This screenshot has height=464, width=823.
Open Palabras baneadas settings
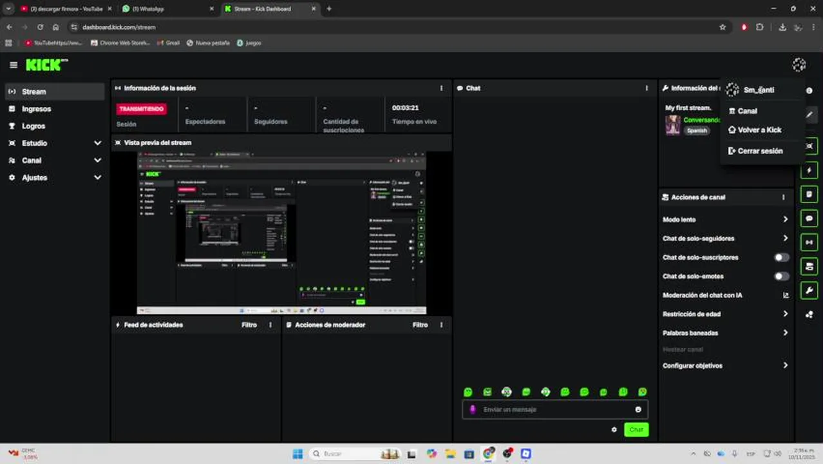pyautogui.click(x=725, y=333)
